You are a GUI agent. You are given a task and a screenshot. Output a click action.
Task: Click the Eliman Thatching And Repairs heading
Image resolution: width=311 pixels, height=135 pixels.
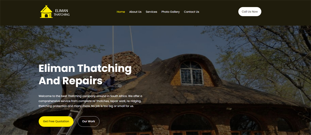85,74
